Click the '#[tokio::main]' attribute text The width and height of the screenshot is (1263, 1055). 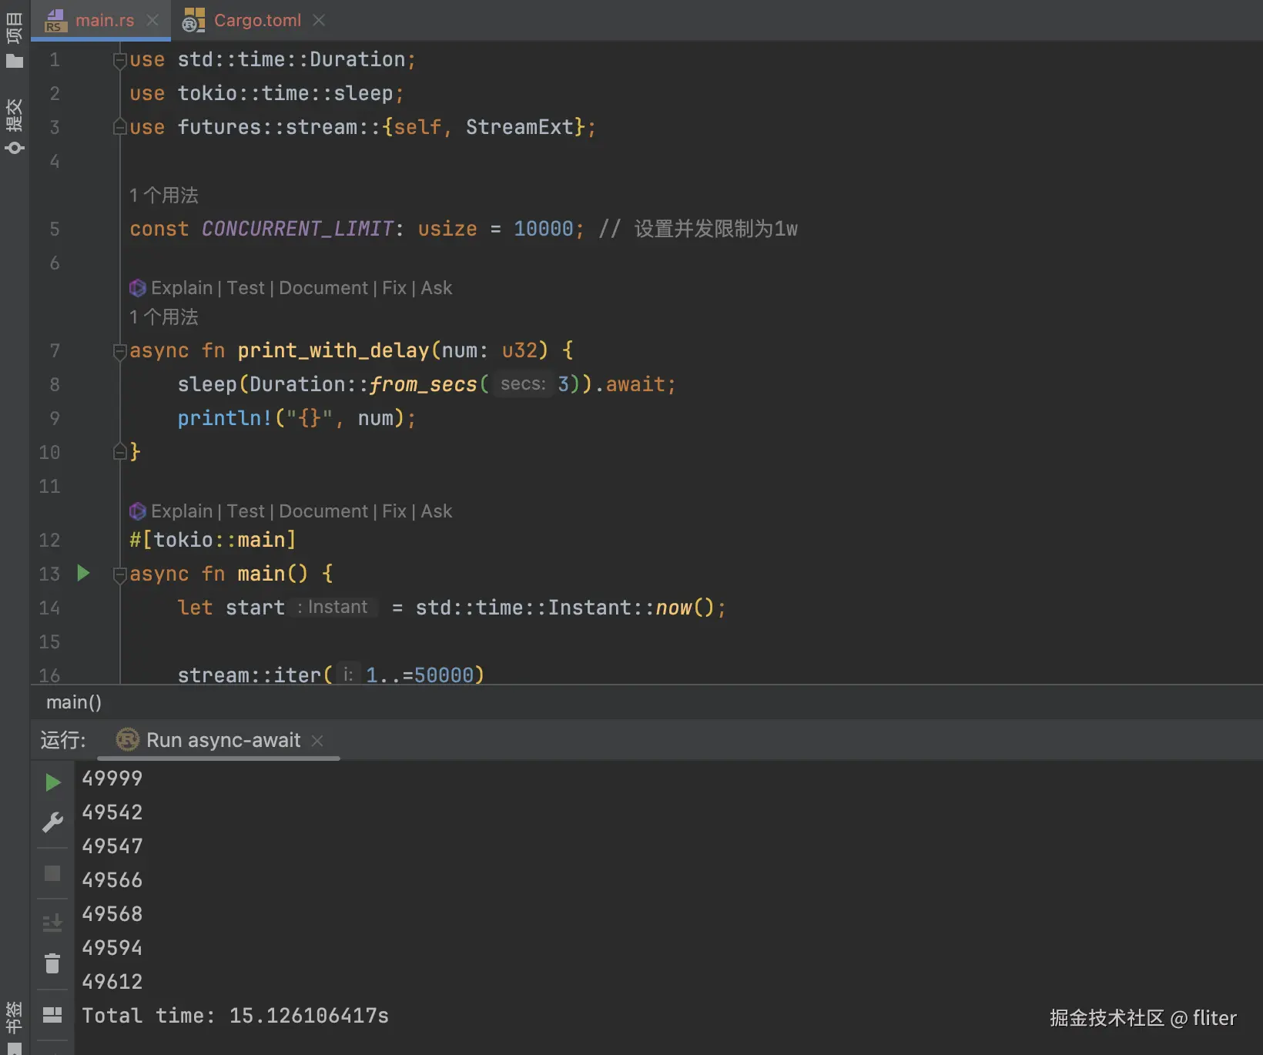click(213, 540)
